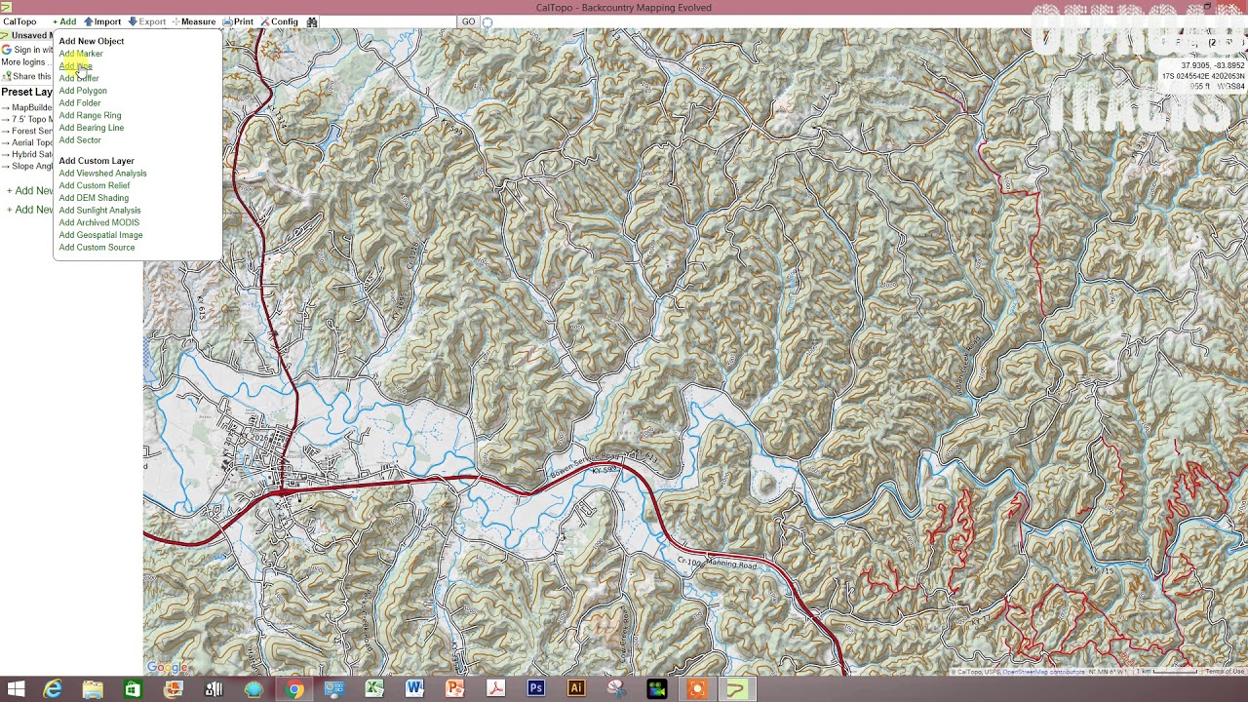The width and height of the screenshot is (1248, 702).
Task: Open the Config menu
Action: click(279, 21)
